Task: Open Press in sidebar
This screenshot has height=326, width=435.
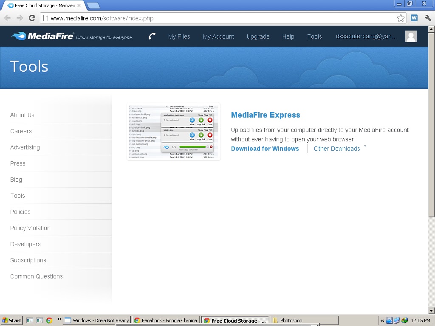Action: coord(17,163)
